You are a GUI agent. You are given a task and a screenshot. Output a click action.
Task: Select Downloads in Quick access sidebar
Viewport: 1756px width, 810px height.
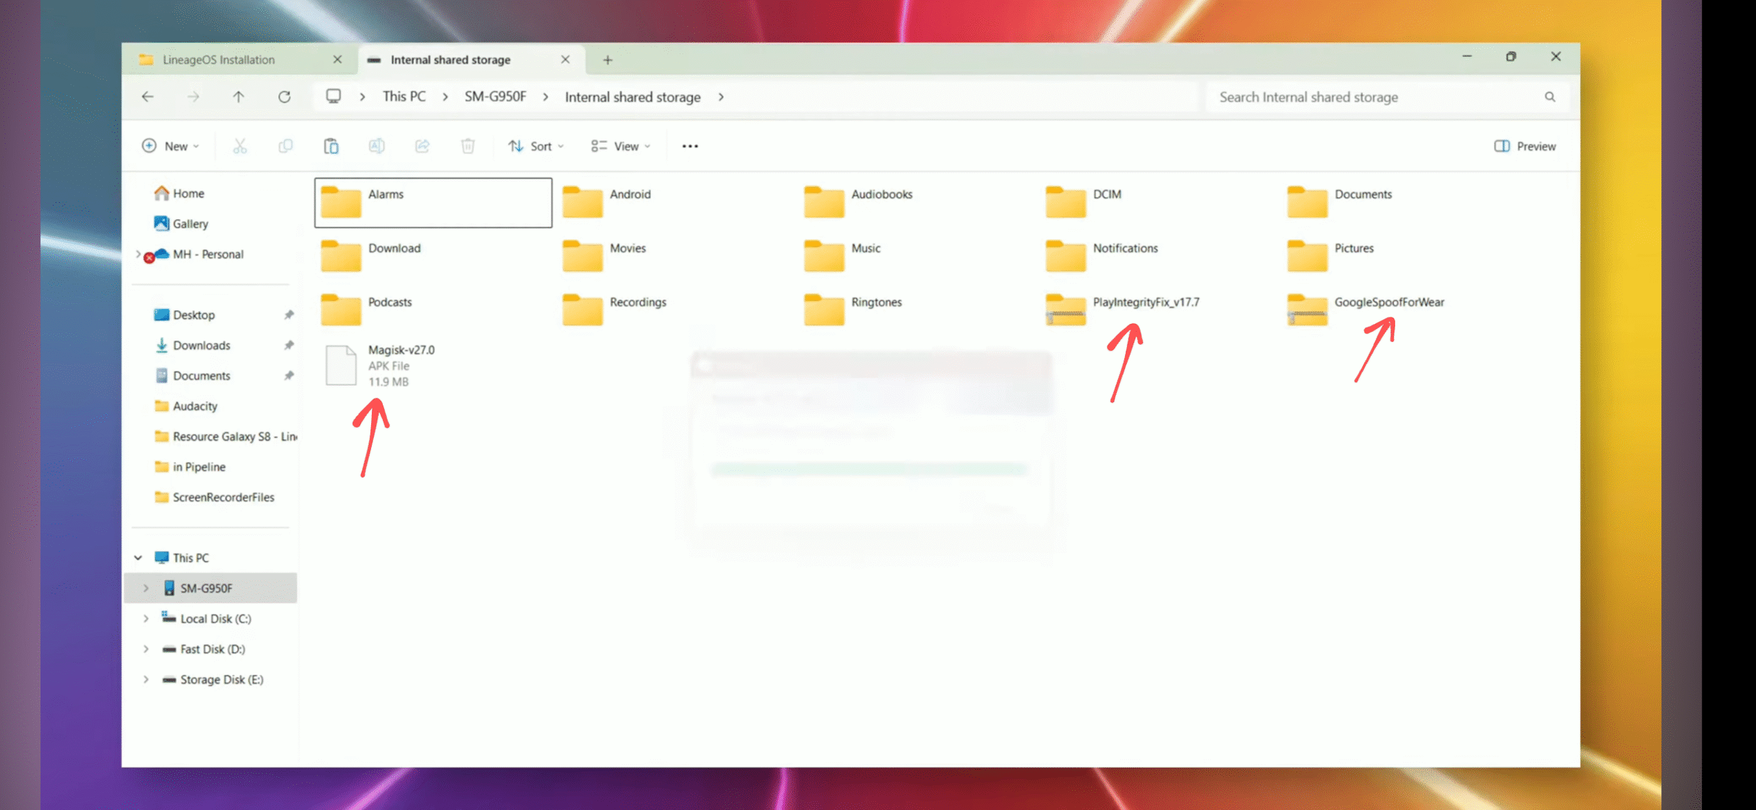(x=202, y=345)
